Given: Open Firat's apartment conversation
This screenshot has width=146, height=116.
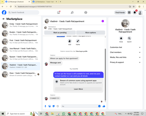Looking at the screenshot, I should [20, 42].
